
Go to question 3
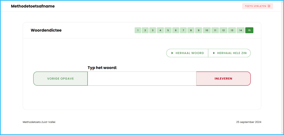coord(153,30)
